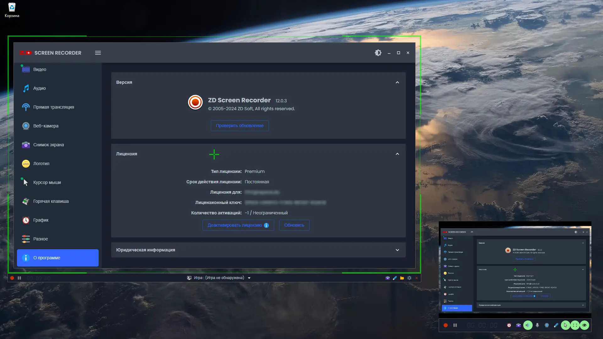Image resolution: width=603 pixels, height=339 pixels.
Task: Select Снимок экрана in the sidebar
Action: tap(48, 145)
